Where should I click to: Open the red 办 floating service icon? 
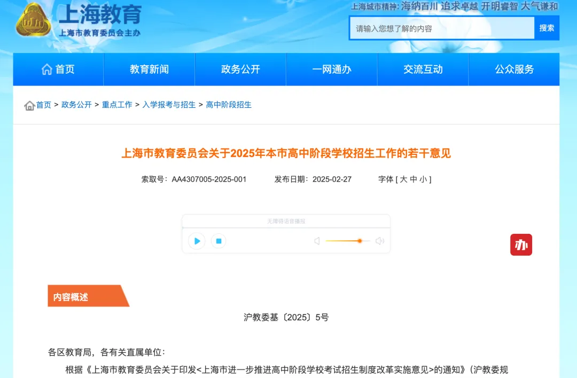click(521, 245)
